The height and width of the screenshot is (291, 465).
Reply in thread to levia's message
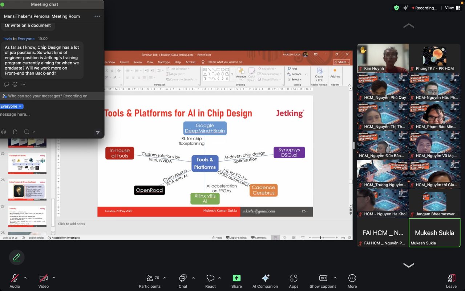coord(7,84)
